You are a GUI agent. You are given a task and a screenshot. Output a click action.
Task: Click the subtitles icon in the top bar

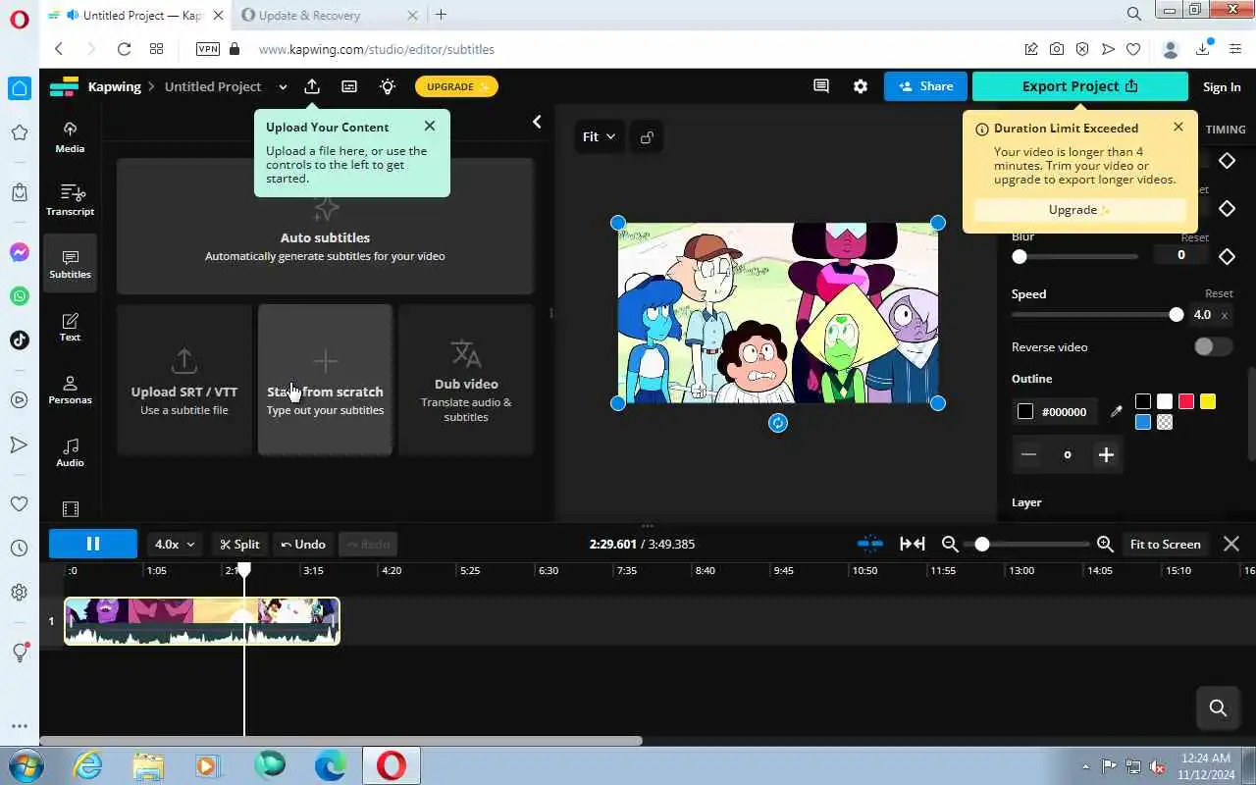click(349, 86)
